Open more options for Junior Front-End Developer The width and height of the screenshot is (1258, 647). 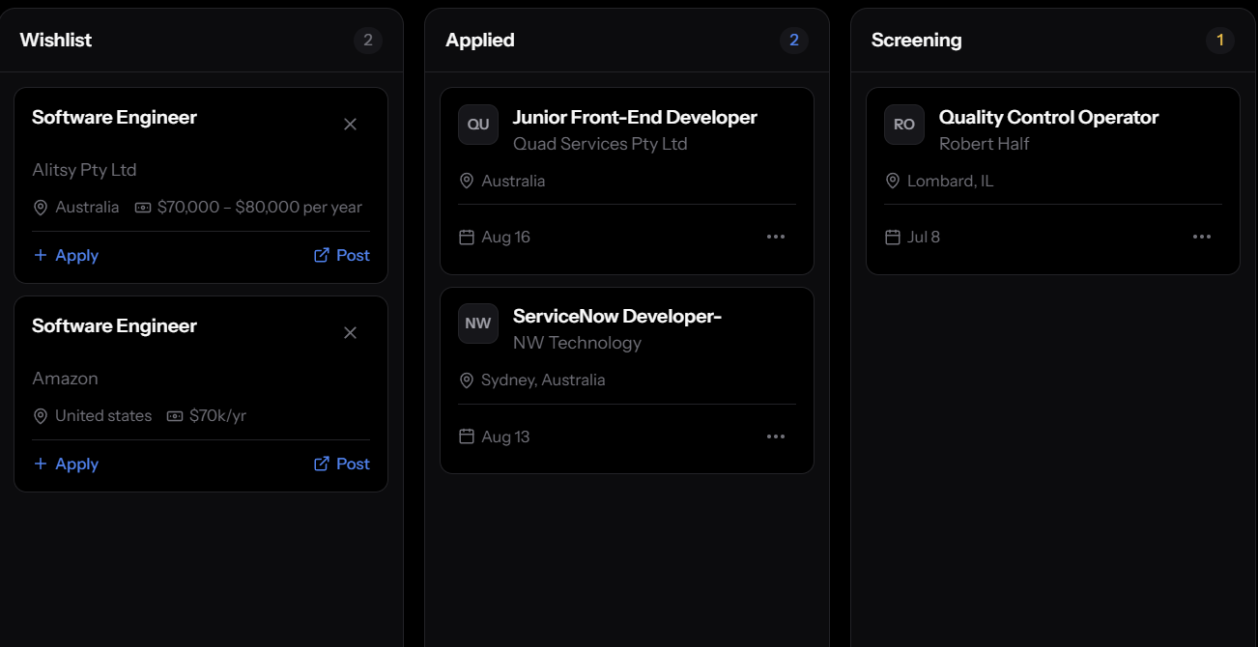tap(776, 237)
